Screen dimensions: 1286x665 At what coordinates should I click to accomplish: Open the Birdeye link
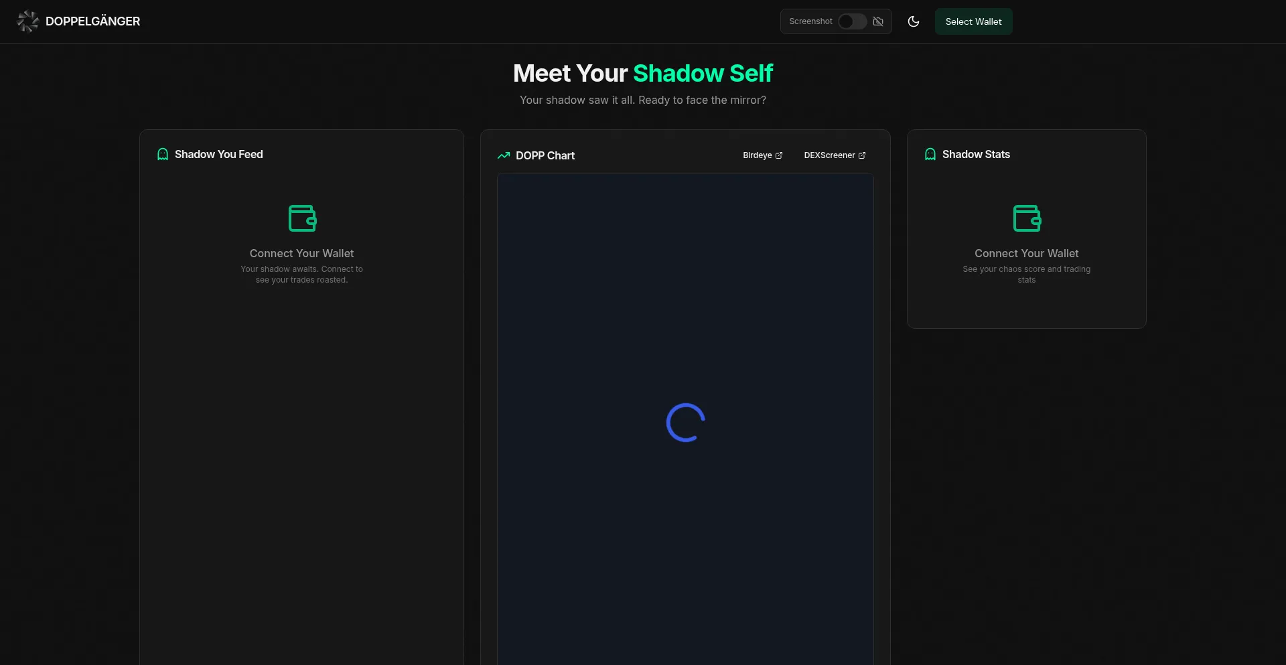(757, 155)
